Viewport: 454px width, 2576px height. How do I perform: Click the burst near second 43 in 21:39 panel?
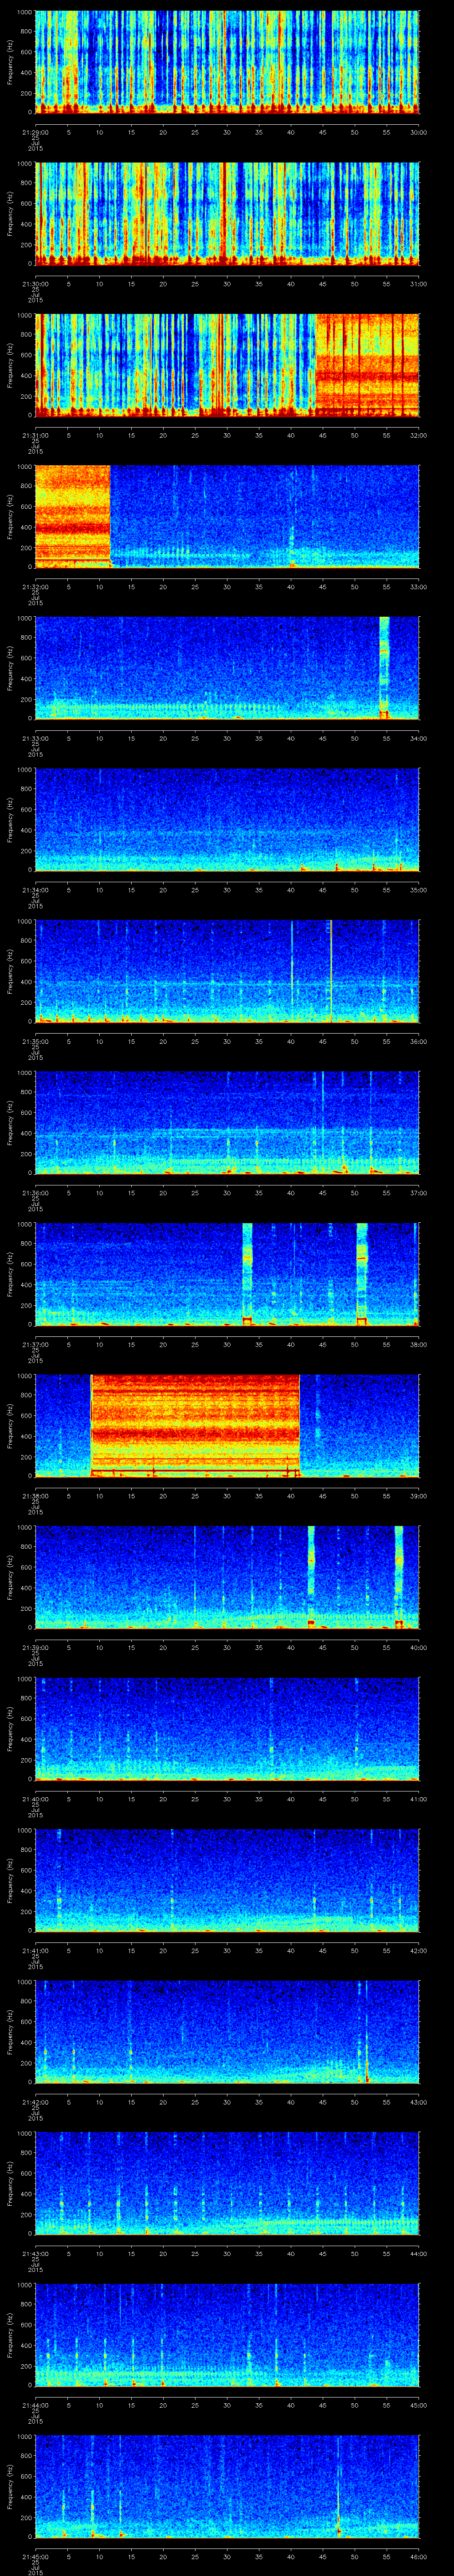(311, 1577)
